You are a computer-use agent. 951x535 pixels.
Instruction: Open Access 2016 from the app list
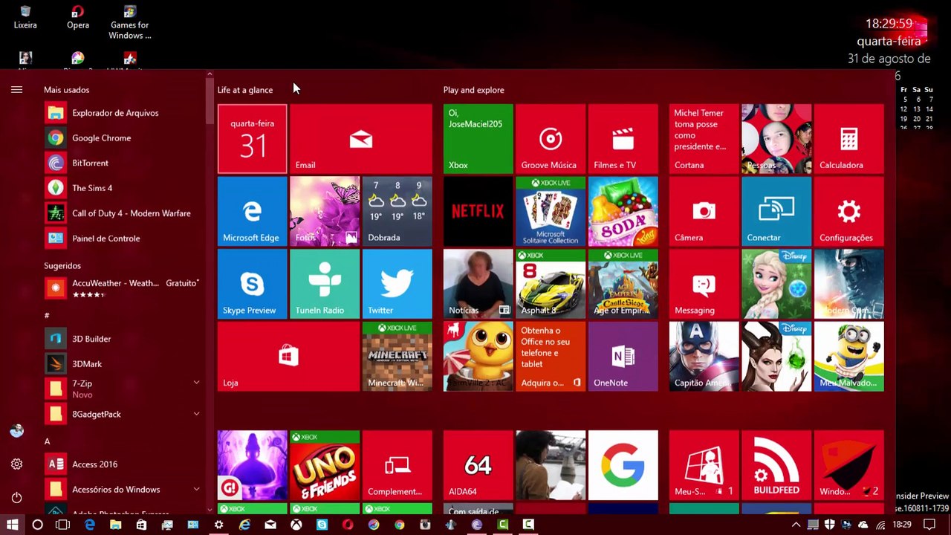[121, 464]
